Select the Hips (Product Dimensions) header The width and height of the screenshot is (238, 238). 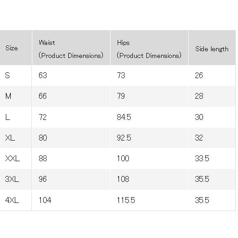coord(149,49)
